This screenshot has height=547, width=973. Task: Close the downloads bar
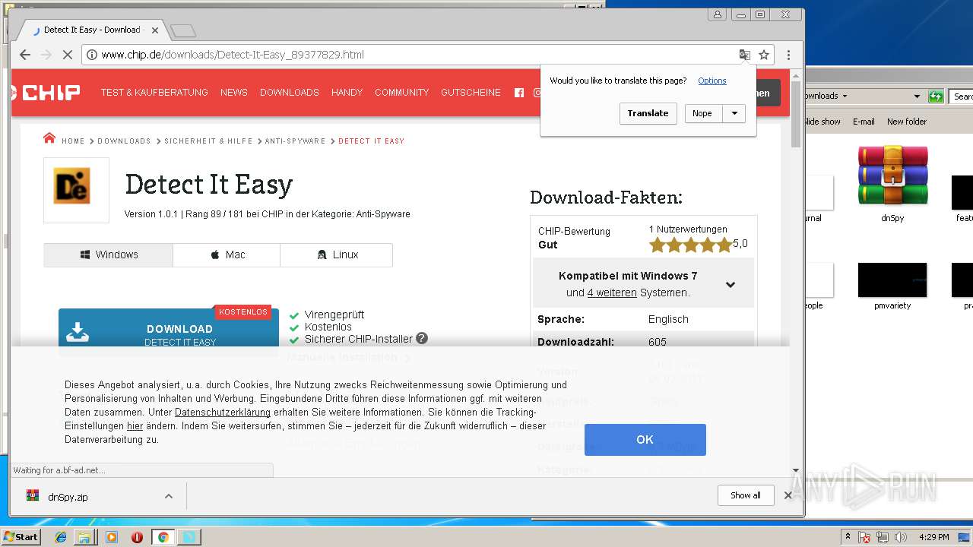tap(788, 495)
